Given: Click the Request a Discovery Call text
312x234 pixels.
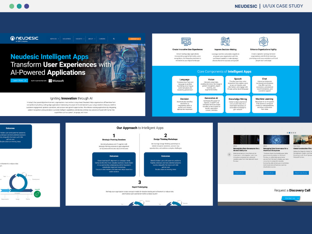Looking at the screenshot, I should 292,190.
